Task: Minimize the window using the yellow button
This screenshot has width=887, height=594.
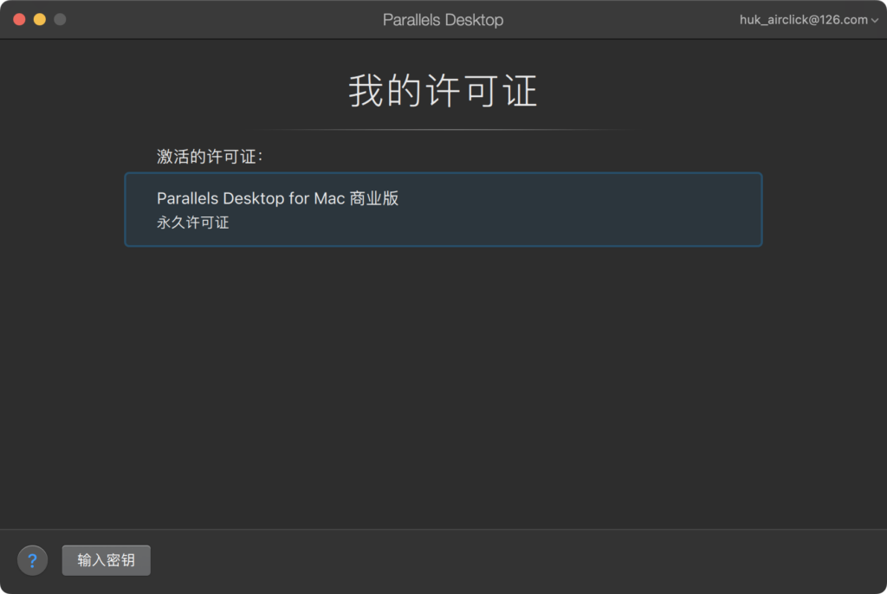Action: pyautogui.click(x=40, y=19)
